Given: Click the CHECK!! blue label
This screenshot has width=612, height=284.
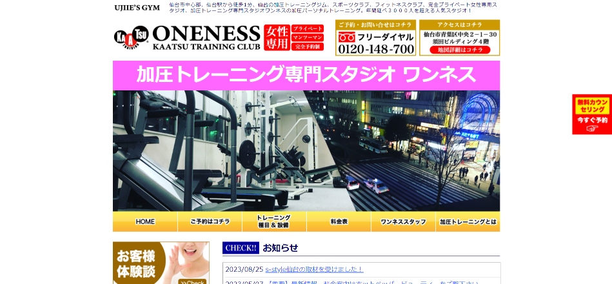Looking at the screenshot, I should pyautogui.click(x=241, y=248).
